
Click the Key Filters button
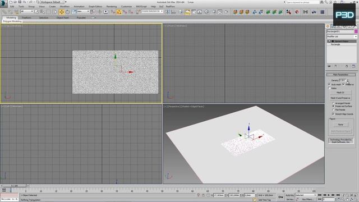coord(307,200)
